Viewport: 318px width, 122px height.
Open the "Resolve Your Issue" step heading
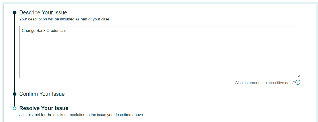(44, 108)
